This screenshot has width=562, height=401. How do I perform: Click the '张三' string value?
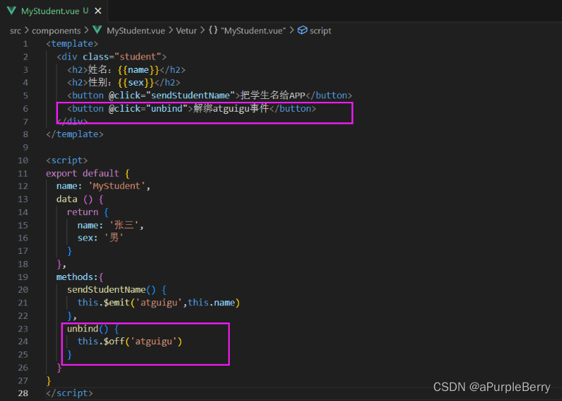pos(124,225)
